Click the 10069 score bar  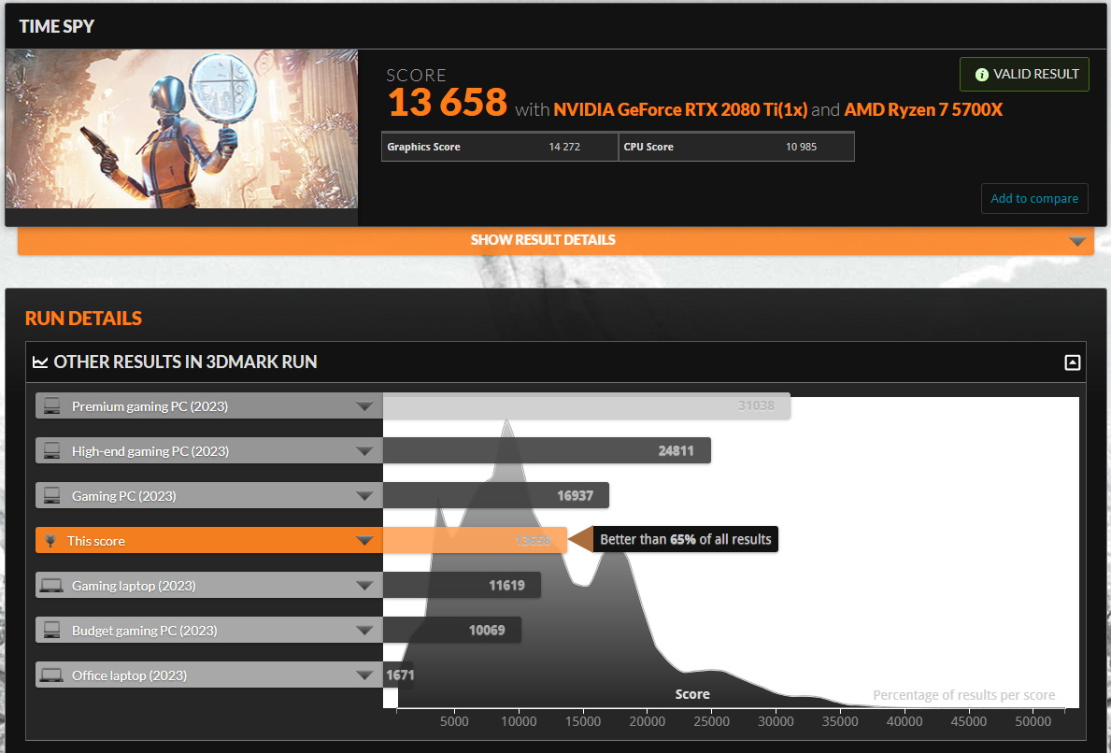coord(452,630)
